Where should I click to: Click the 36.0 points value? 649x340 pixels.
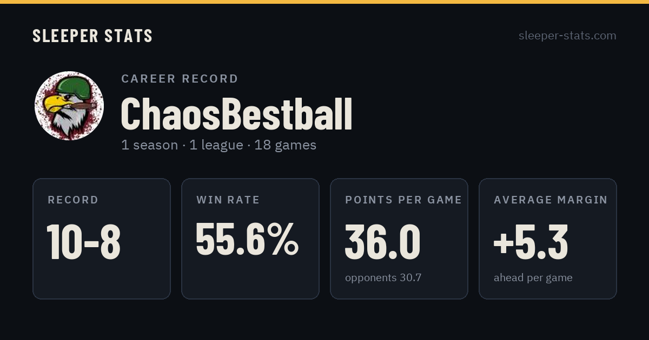pyautogui.click(x=382, y=242)
